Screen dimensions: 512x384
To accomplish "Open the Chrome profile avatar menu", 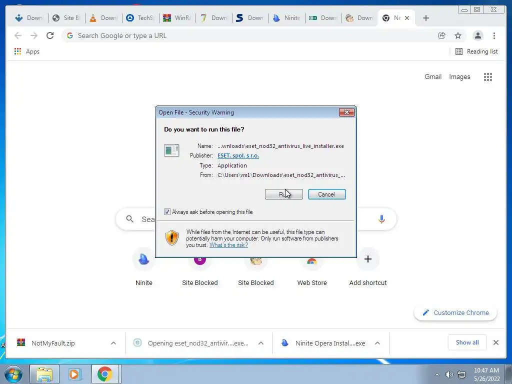I will tap(477, 35).
